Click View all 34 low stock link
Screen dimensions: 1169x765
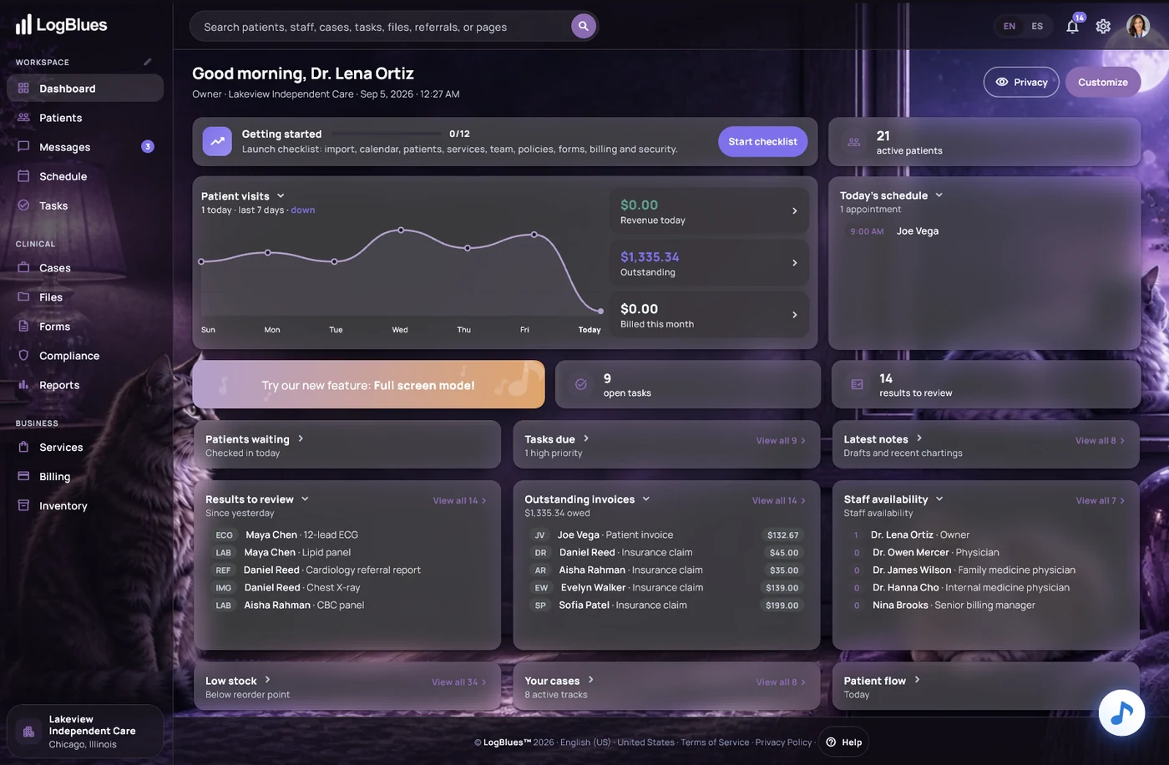coord(459,681)
